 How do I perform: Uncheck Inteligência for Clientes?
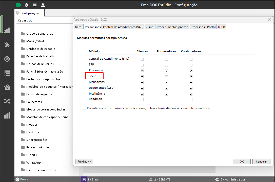(142, 94)
